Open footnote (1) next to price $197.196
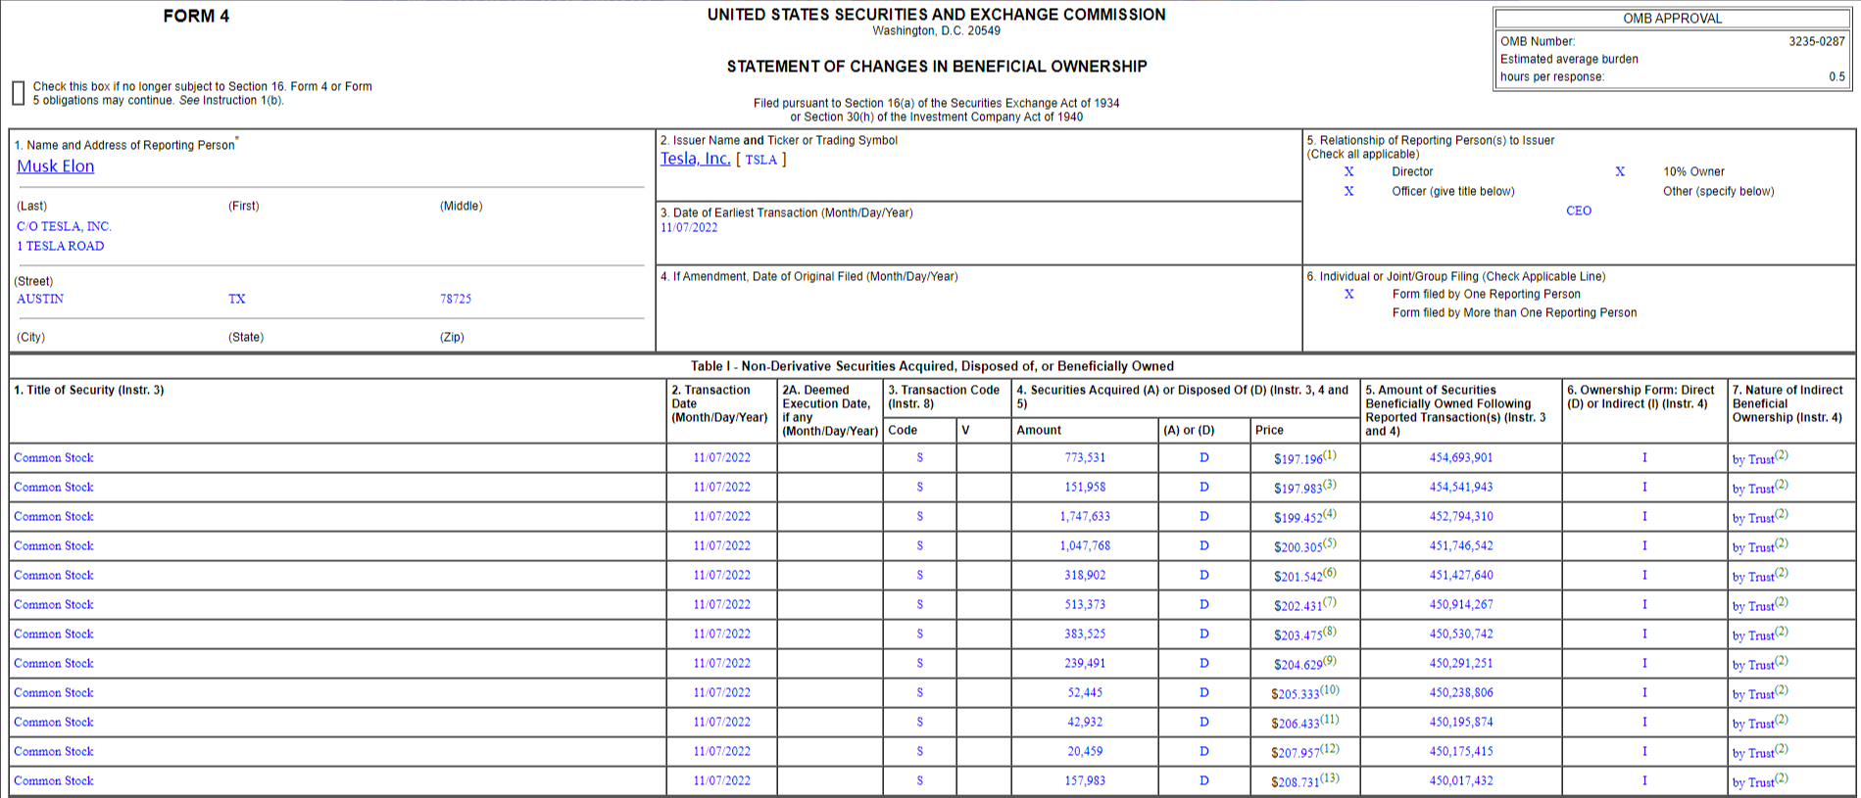Image resolution: width=1861 pixels, height=798 pixels. (x=1329, y=455)
